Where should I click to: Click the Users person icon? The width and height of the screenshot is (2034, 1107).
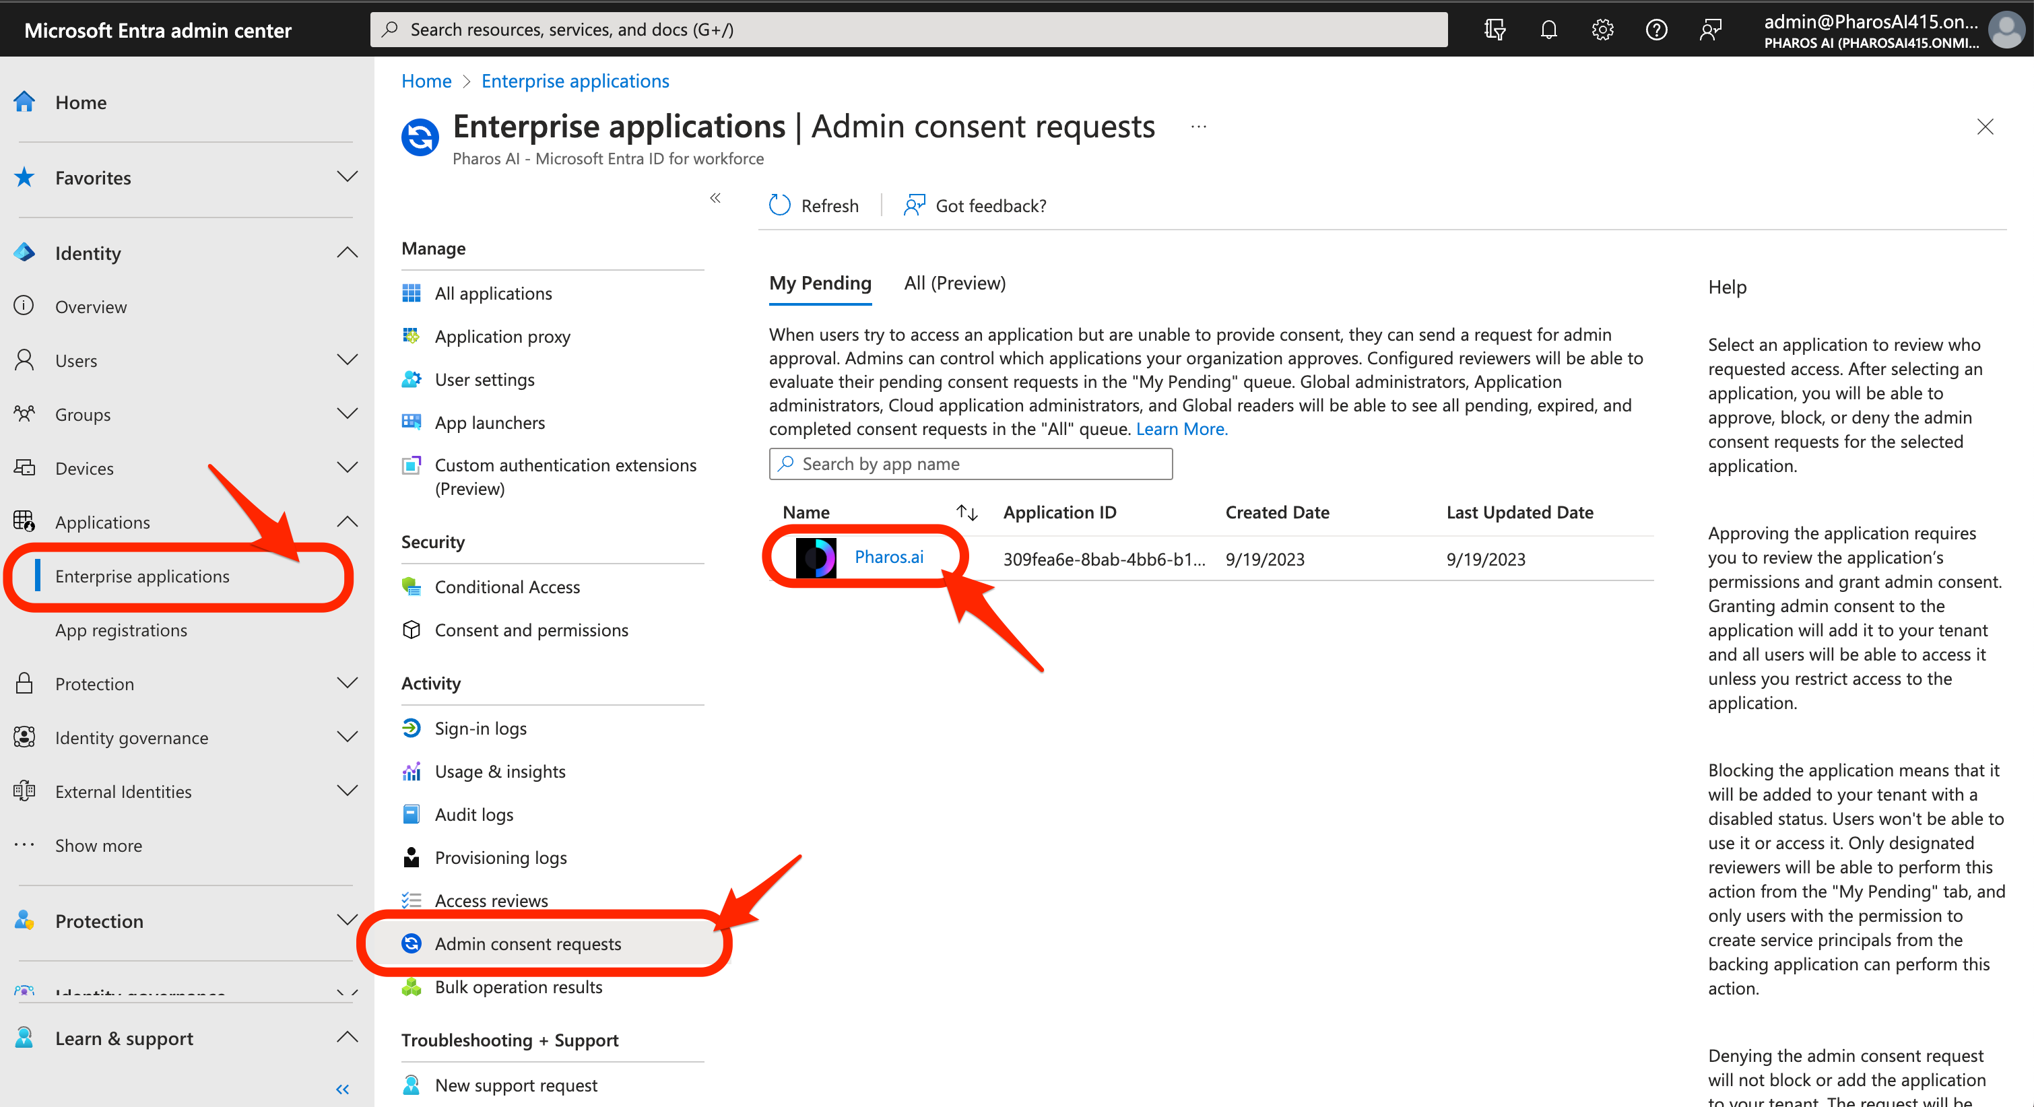[24, 360]
